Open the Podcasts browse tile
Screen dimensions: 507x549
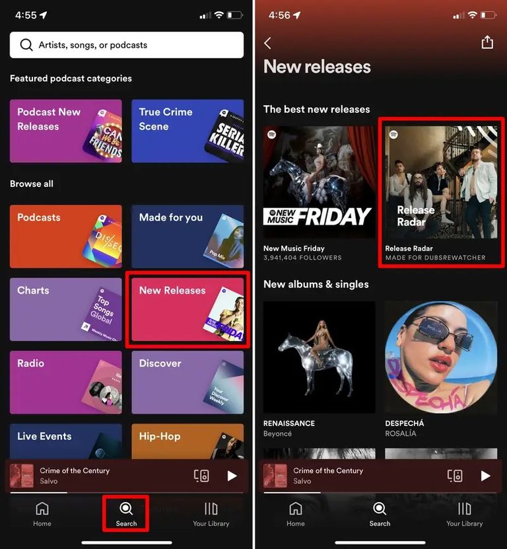click(x=66, y=237)
